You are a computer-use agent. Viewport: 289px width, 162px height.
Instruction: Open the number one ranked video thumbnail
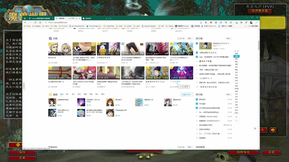206,46
